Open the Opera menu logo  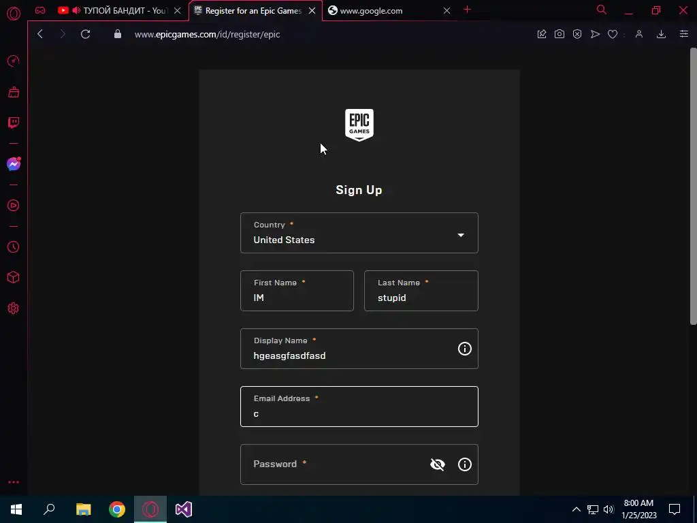(x=14, y=14)
